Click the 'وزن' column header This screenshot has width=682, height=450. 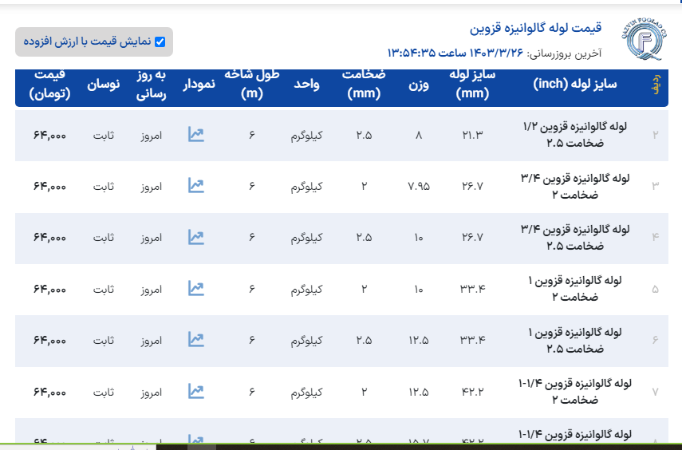[419, 85]
